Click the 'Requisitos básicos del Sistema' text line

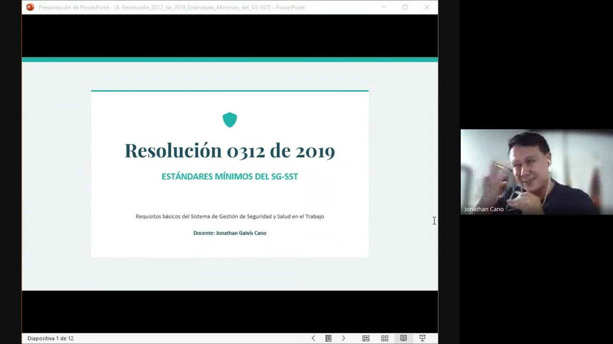pos(230,216)
